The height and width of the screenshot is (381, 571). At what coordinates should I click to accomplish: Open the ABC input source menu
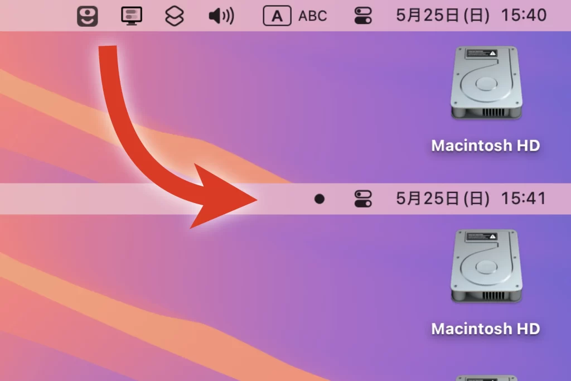click(312, 16)
